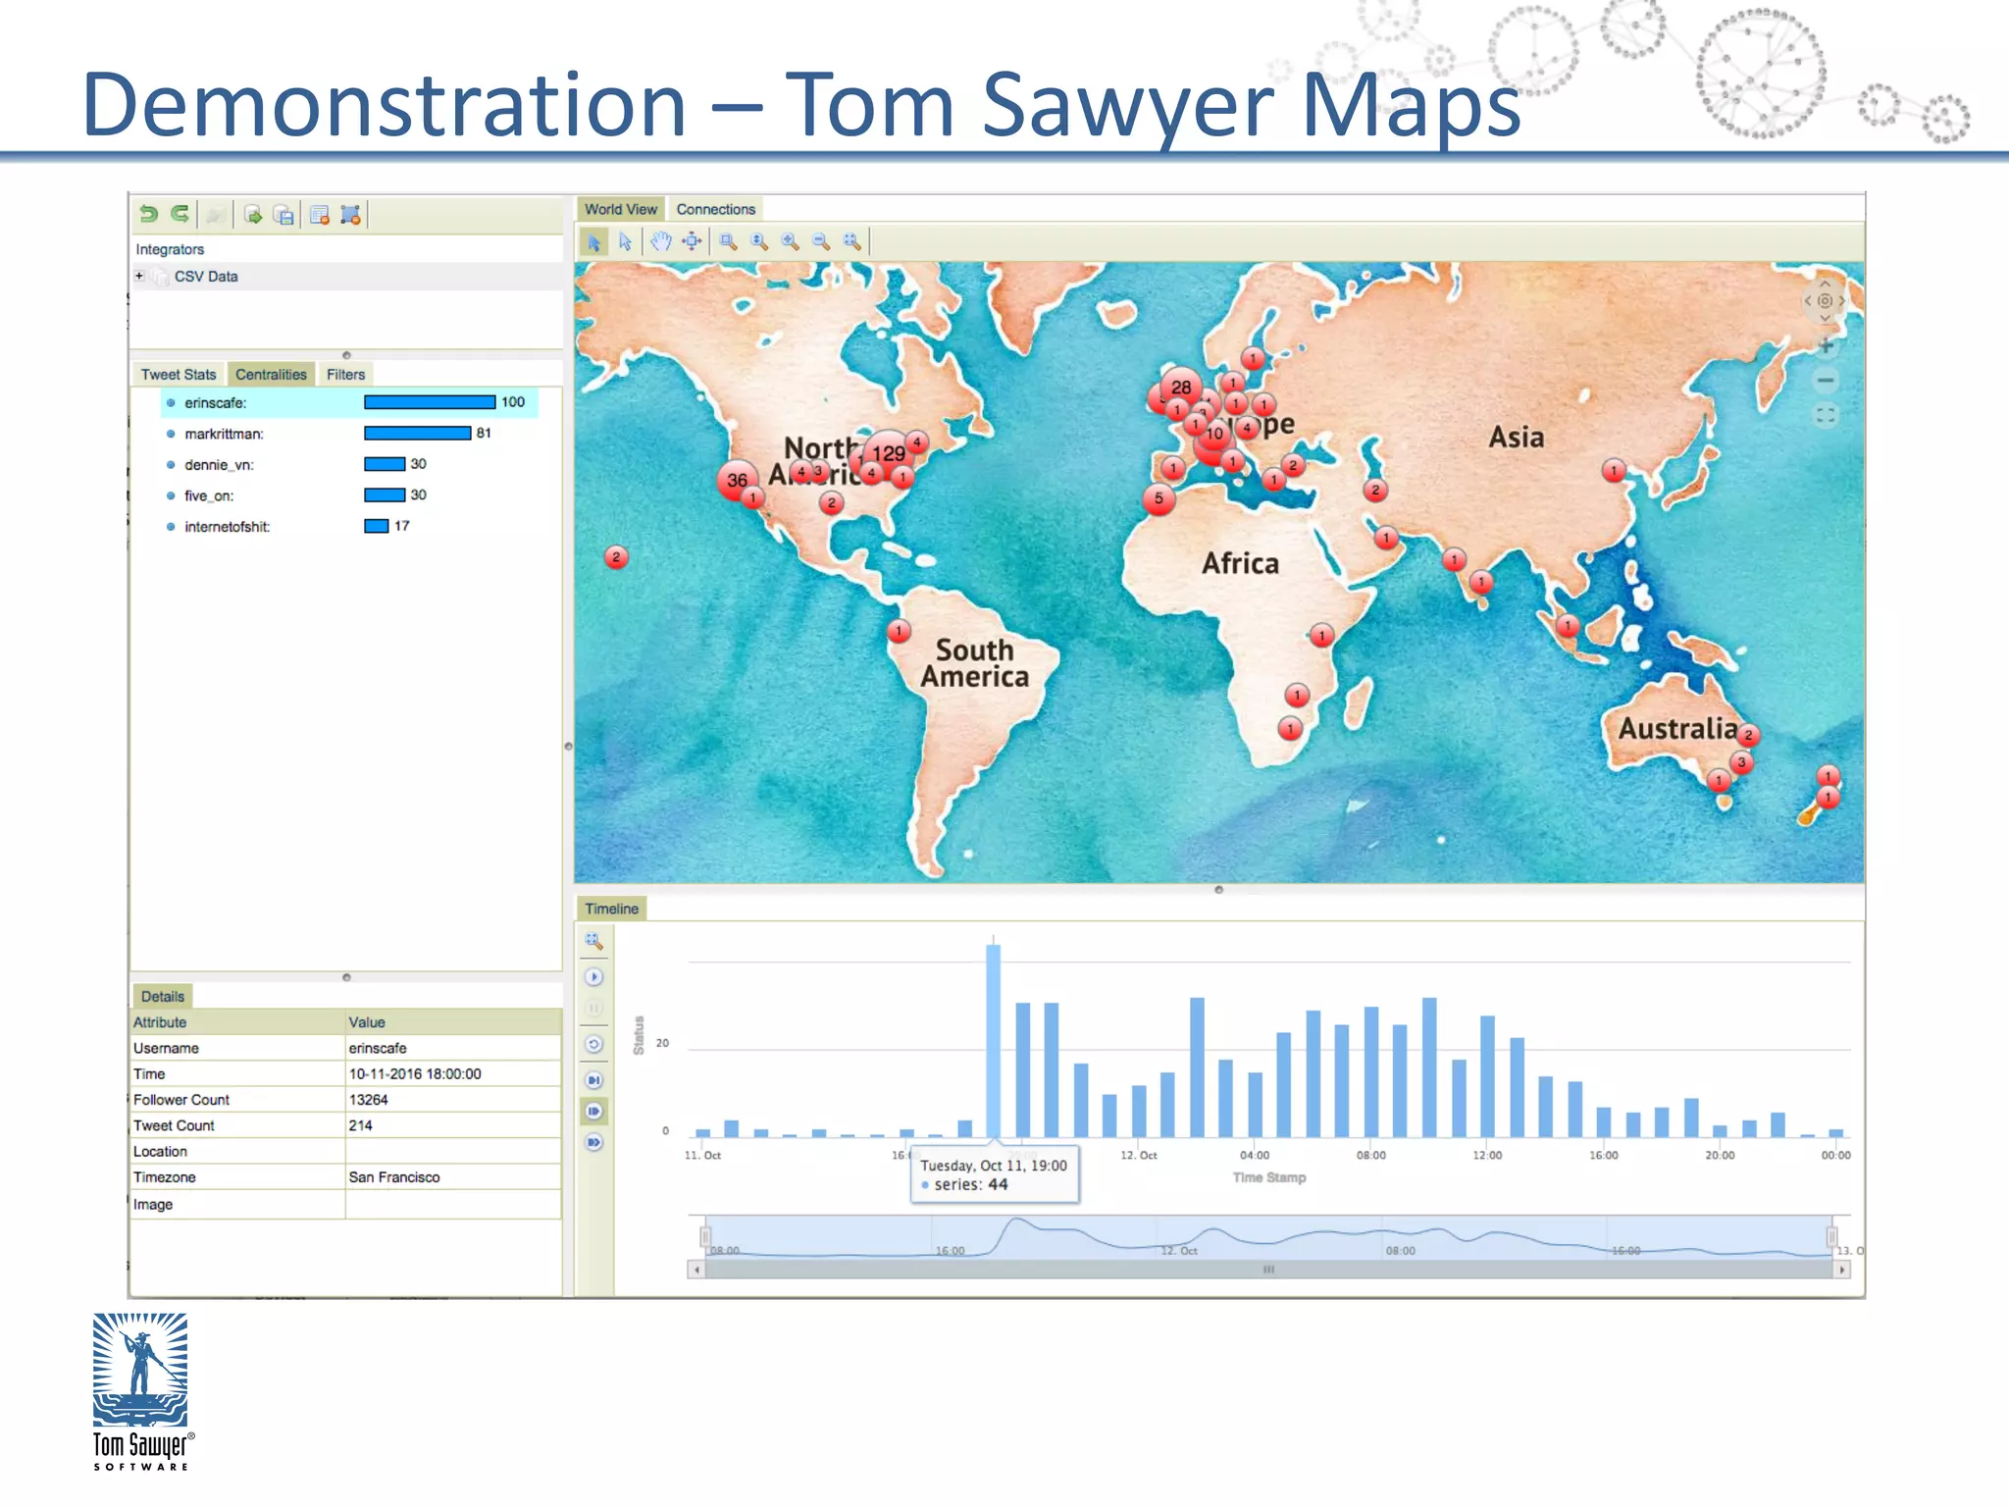The width and height of the screenshot is (2009, 1507).
Task: Click the load data icon with green arrow
Action: (x=253, y=215)
